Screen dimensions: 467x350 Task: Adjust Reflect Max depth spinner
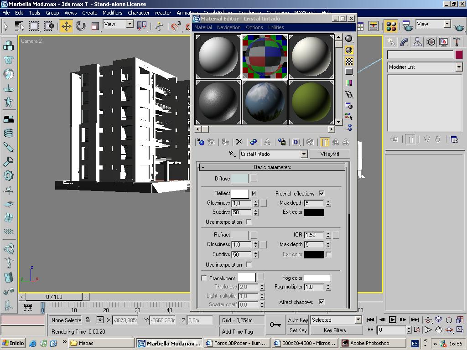pos(328,203)
